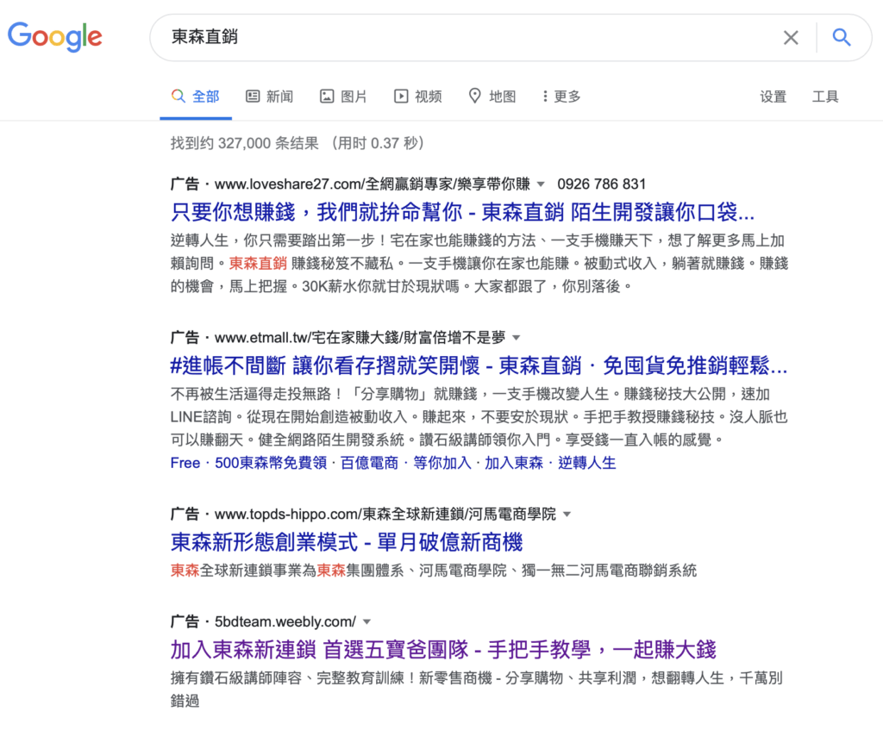Click the Free sitelink
The image size is (883, 730).
(x=185, y=463)
